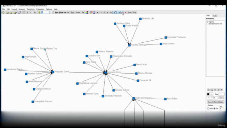
Task: Click the MC main component button
Action: pos(68,12)
